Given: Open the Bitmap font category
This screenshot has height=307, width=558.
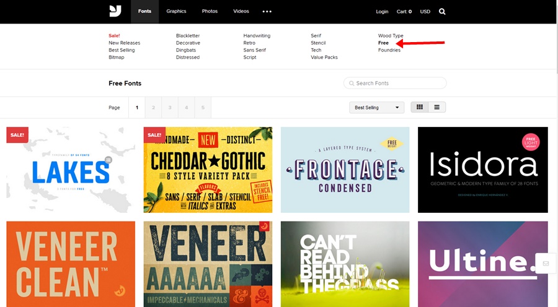Looking at the screenshot, I should coord(117,57).
